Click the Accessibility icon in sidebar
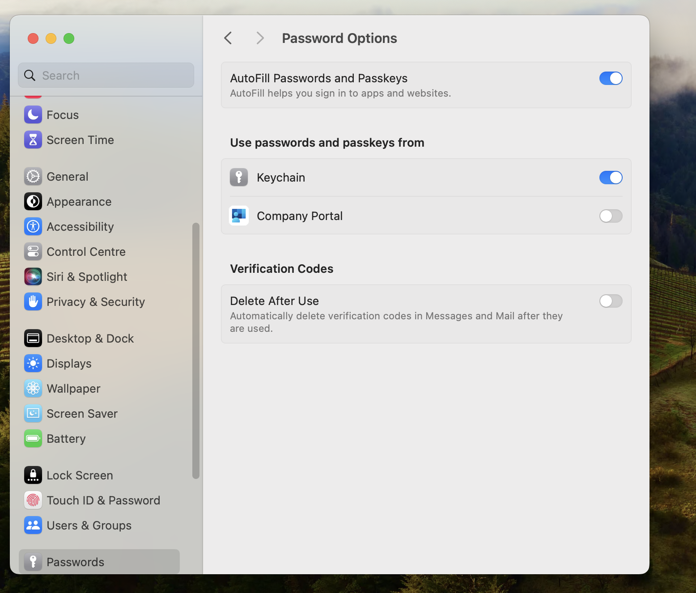This screenshot has height=593, width=696. (x=33, y=227)
